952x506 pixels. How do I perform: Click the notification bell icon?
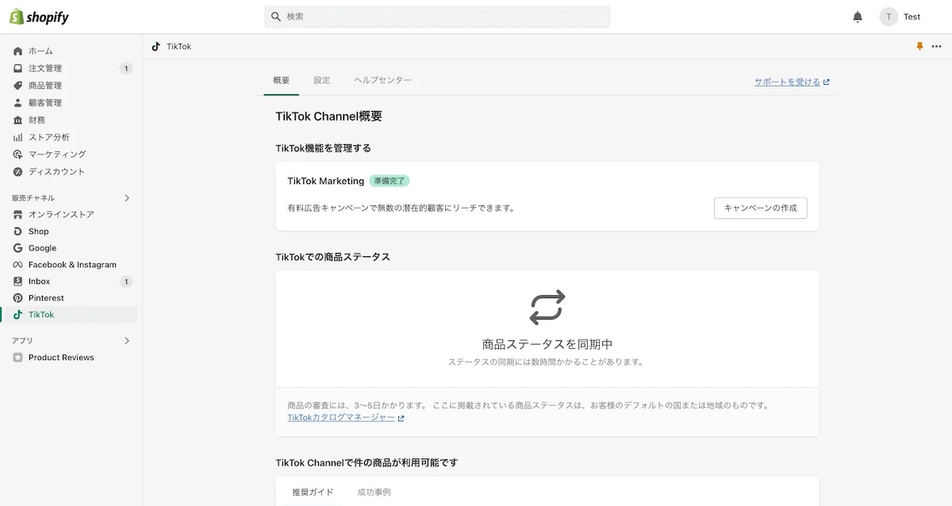click(x=858, y=17)
